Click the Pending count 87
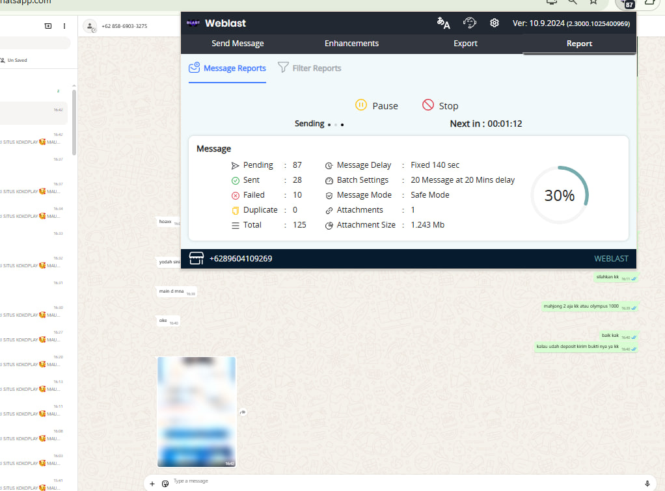Image resolution: width=665 pixels, height=491 pixels. (297, 165)
